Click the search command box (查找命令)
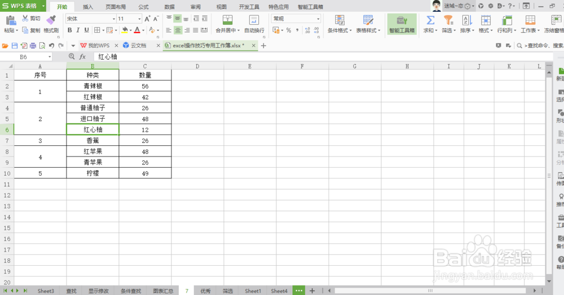 coord(540,46)
